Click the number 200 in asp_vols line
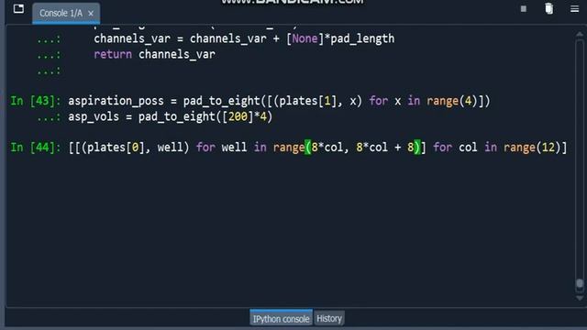 click(x=238, y=116)
